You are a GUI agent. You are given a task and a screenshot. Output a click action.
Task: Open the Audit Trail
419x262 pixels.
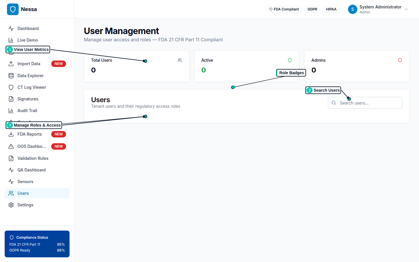coord(28,110)
